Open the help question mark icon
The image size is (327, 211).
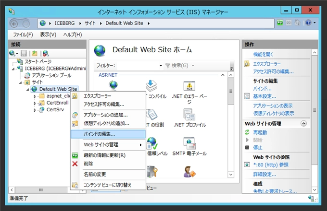(x=308, y=23)
